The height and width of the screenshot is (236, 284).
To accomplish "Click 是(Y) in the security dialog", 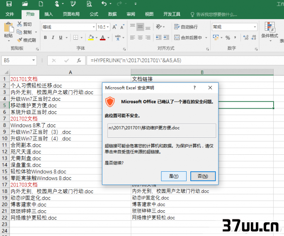I will (x=174, y=176).
